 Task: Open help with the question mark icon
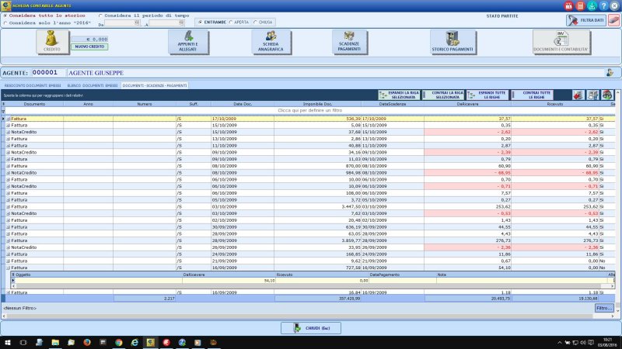tap(603, 5)
